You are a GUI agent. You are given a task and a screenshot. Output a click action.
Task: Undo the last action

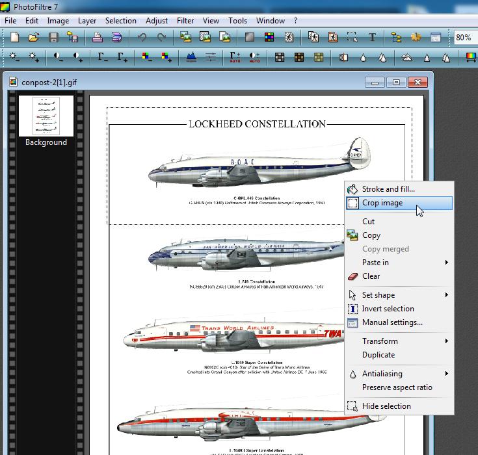point(142,38)
